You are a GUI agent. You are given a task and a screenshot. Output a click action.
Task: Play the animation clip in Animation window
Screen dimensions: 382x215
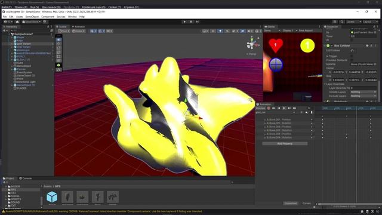(x=284, y=108)
